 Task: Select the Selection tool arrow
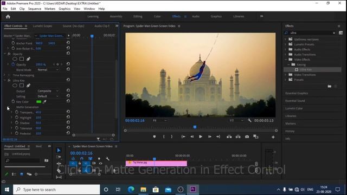click(x=59, y=151)
